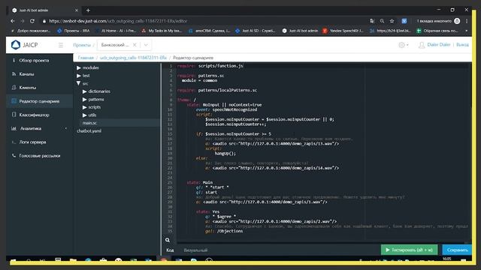Click code line with hangUp();
The width and height of the screenshot is (481, 270).
(x=225, y=153)
